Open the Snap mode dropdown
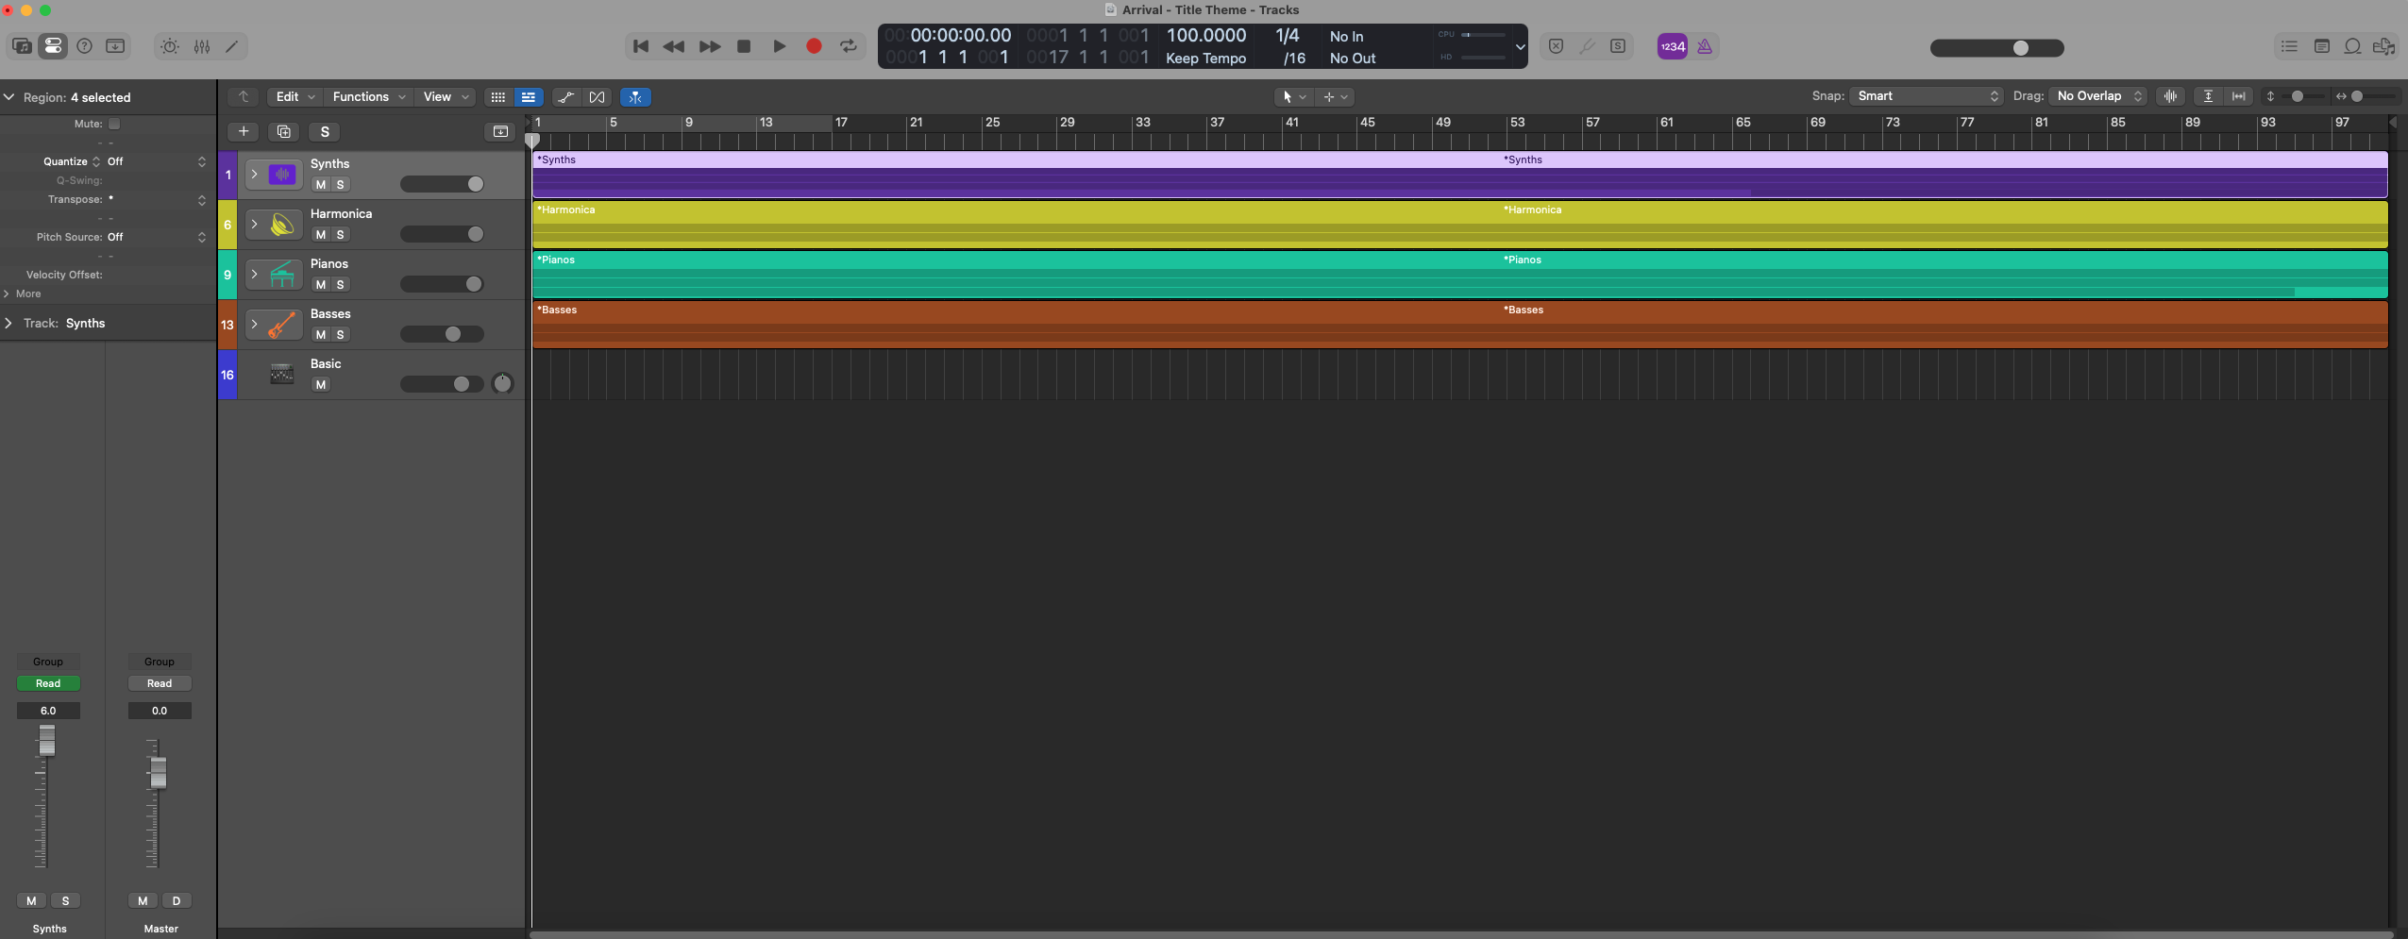The height and width of the screenshot is (939, 2408). click(1925, 96)
